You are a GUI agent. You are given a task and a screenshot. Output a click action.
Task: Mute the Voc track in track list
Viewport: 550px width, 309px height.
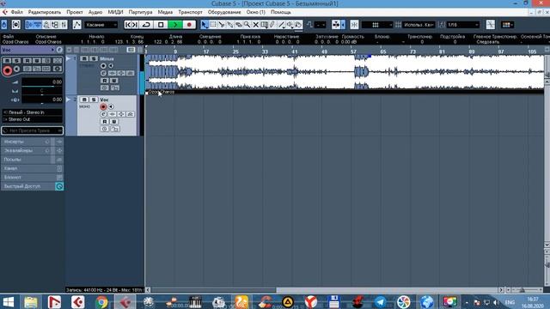pyautogui.click(x=84, y=100)
